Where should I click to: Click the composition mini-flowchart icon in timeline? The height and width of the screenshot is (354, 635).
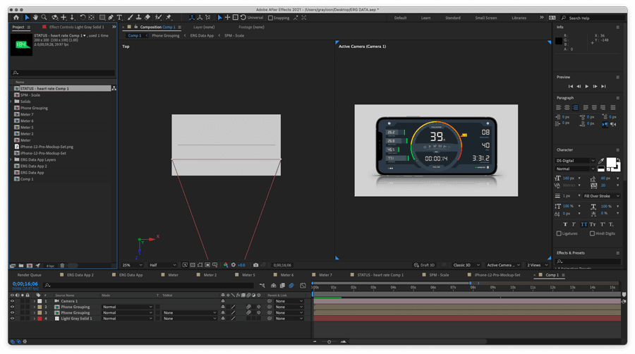coord(262,286)
